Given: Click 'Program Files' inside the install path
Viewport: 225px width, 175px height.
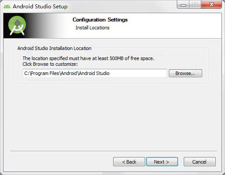Looking at the screenshot, I should [45, 73].
